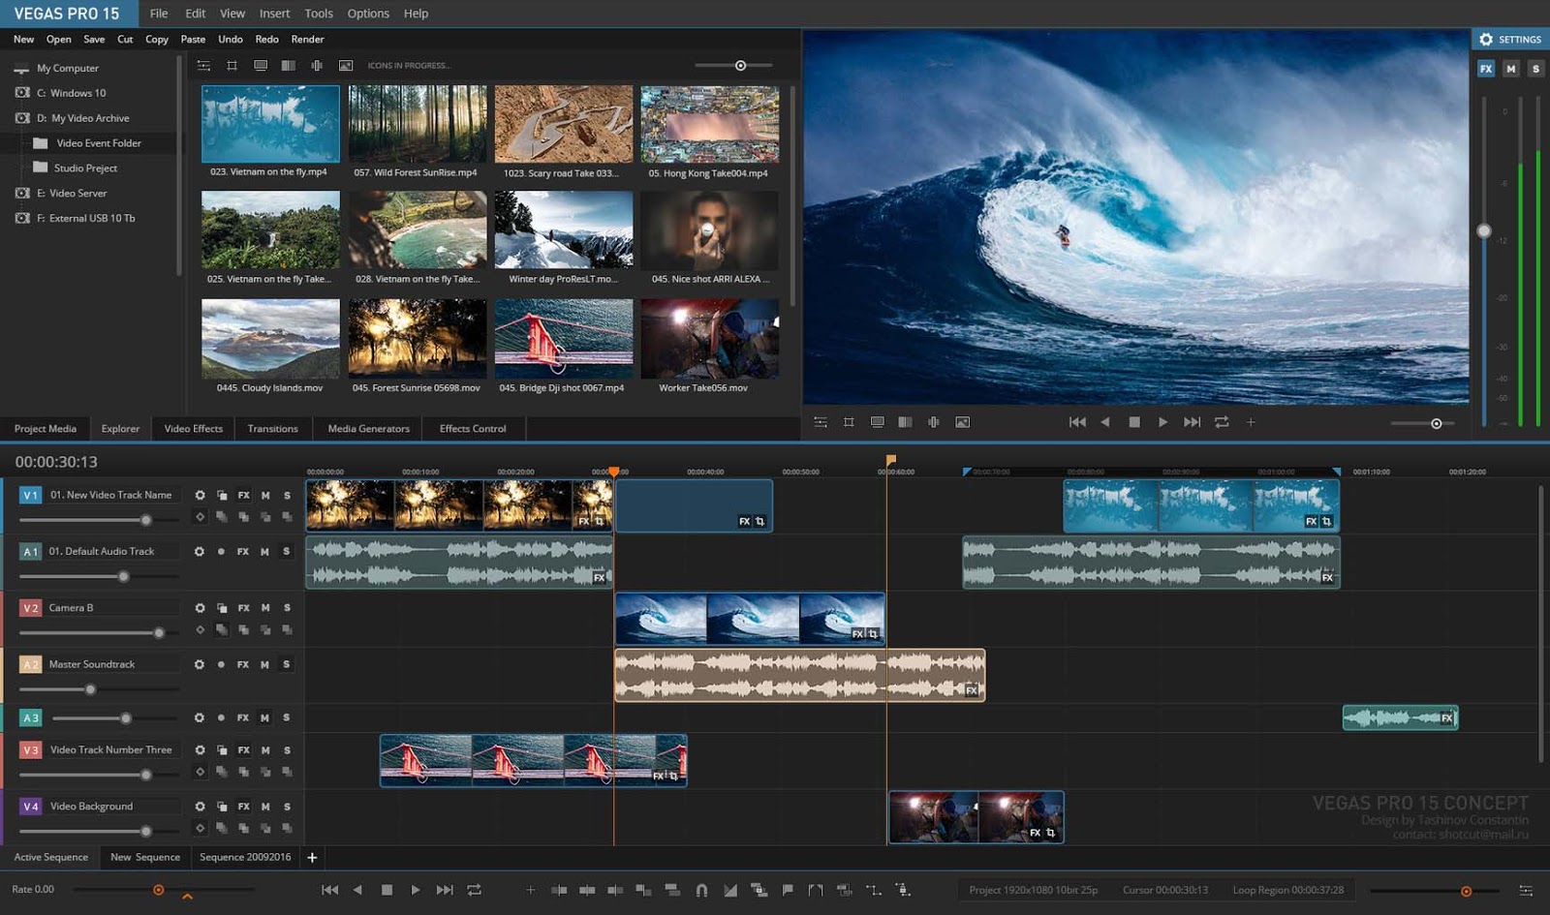Viewport: 1550px width, 915px height.
Task: Click options icon at bottom right corner
Action: click(1525, 890)
